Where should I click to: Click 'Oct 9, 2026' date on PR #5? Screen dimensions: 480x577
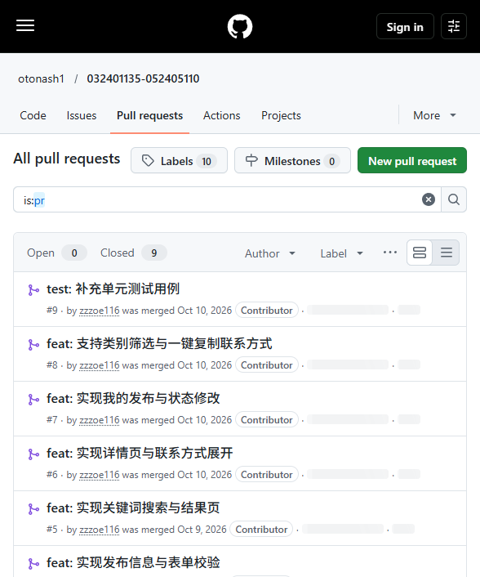(x=202, y=530)
